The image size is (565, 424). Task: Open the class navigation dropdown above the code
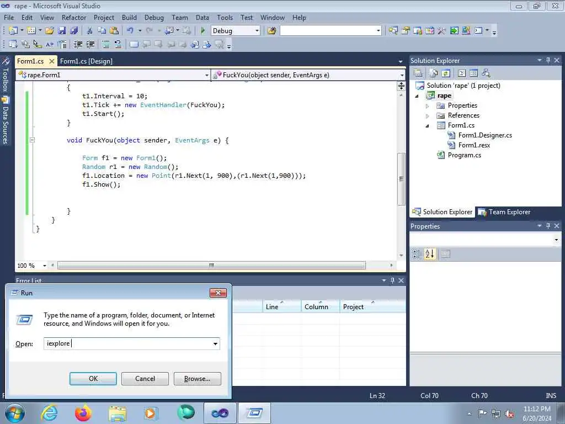click(206, 75)
